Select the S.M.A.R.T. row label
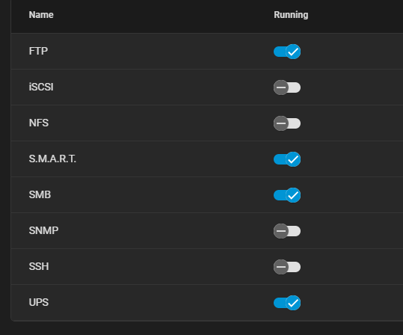This screenshot has height=335, width=403. click(x=52, y=159)
